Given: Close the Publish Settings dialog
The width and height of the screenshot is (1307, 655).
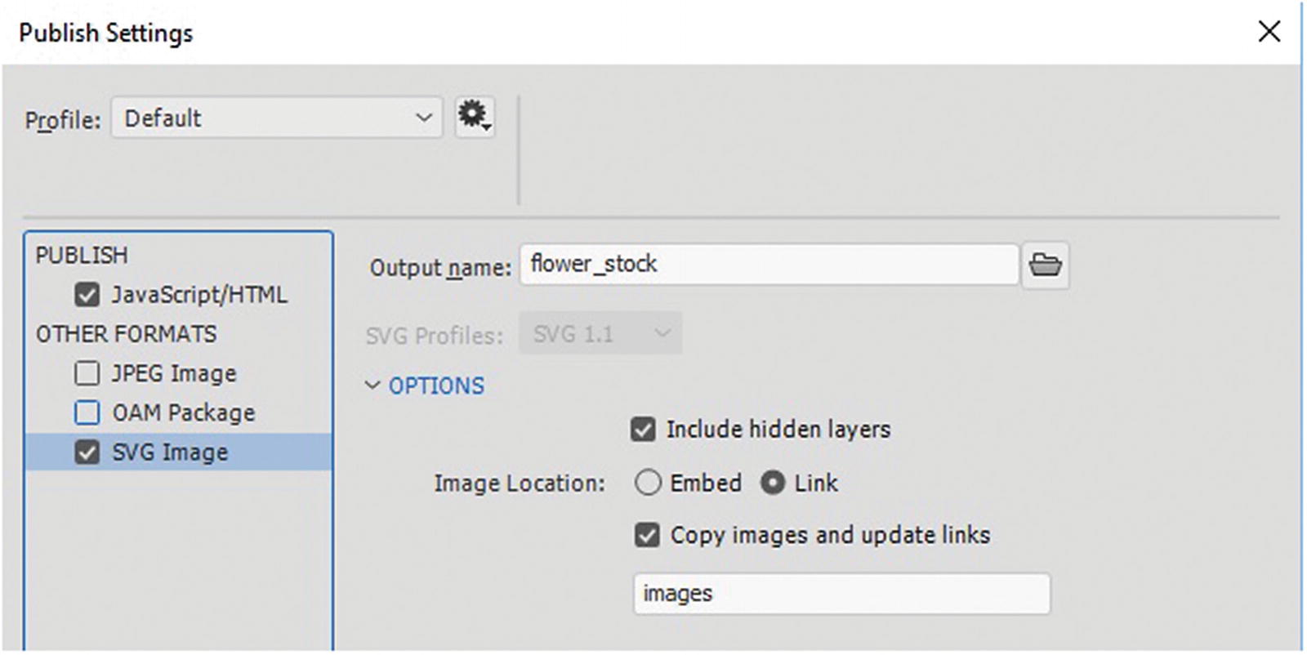Looking at the screenshot, I should tap(1269, 32).
